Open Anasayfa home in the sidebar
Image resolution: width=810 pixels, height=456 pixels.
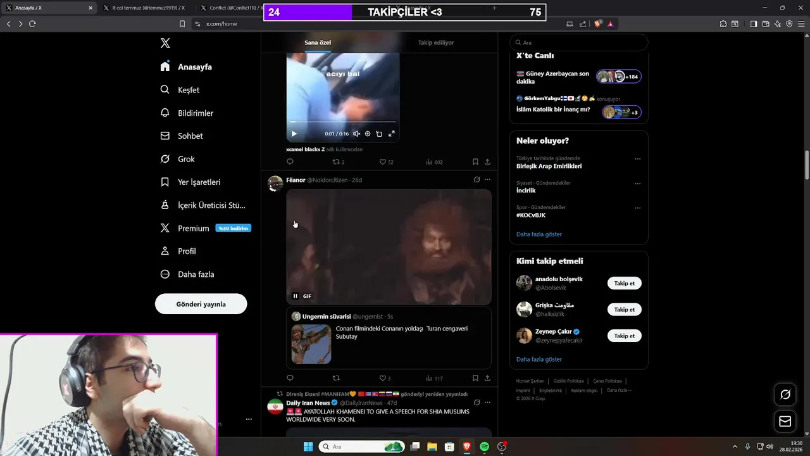click(x=187, y=66)
